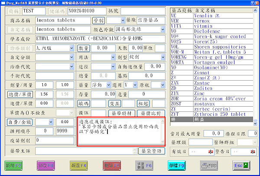The image size is (260, 176).
Task: Click the 藥袋警語 button
Action: pos(151,151)
